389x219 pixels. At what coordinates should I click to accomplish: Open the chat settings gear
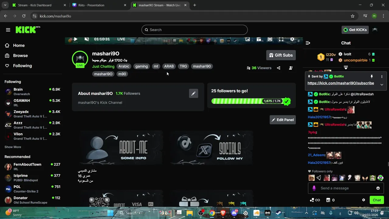363,200
